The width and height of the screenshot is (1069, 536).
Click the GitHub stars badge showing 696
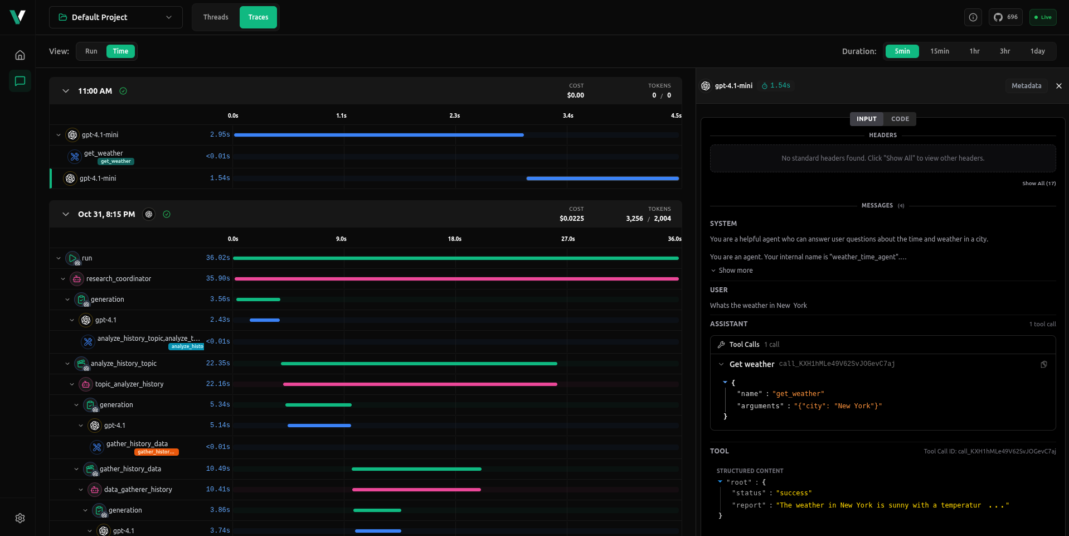click(1005, 17)
